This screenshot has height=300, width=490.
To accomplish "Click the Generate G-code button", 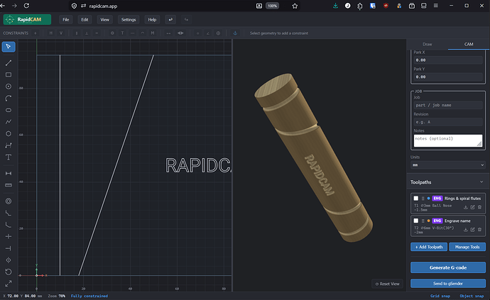I will click(448, 267).
